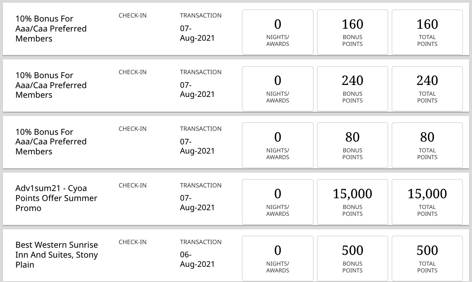Click the 80 Total Points box
The image size is (472, 282).
click(427, 145)
